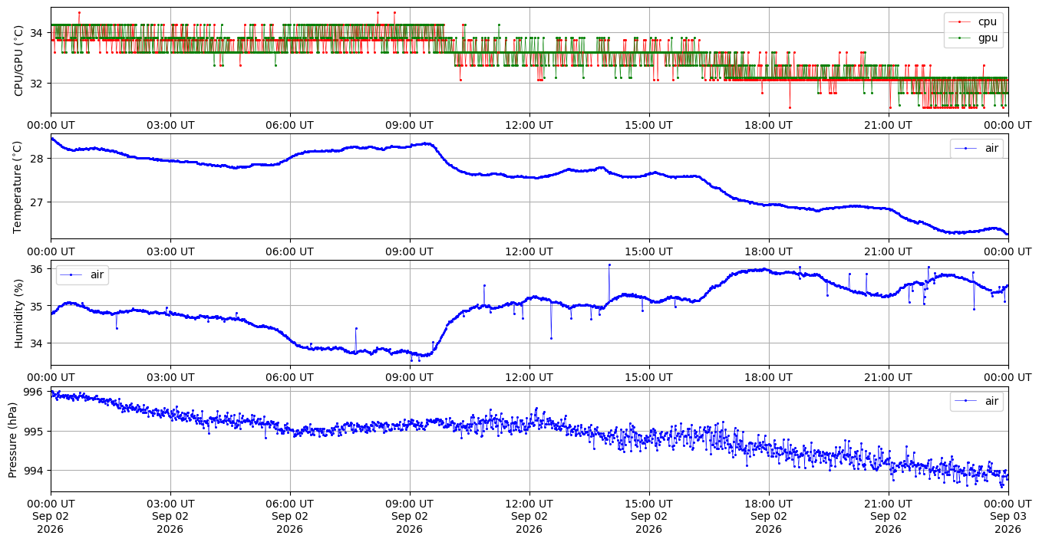Select the air legend in Pressure plot

977,401
